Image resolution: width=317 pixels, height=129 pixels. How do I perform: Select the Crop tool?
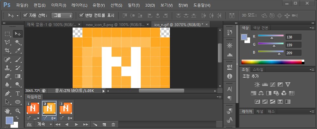pyautogui.click(x=8, y=50)
